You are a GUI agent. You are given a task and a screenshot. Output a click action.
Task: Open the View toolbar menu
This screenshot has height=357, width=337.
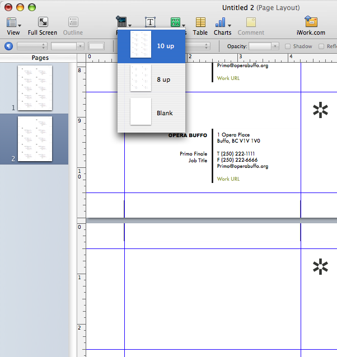(x=13, y=25)
